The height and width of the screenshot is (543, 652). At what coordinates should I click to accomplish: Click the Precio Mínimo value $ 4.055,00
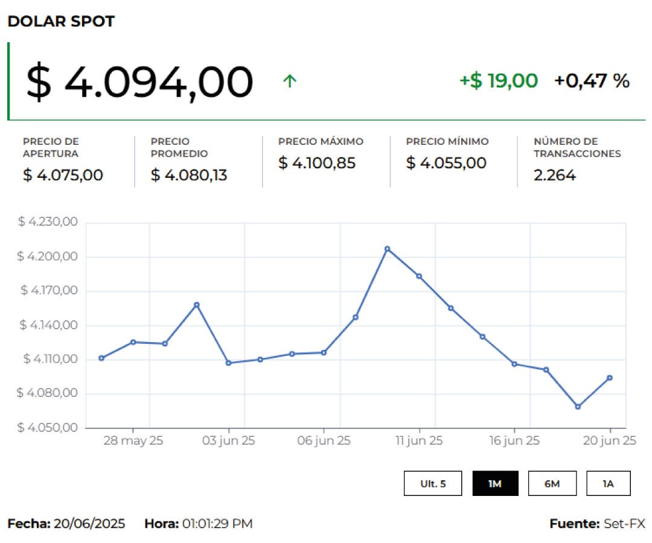(x=446, y=163)
